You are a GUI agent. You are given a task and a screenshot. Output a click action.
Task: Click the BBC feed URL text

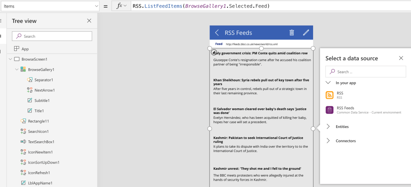[252, 44]
